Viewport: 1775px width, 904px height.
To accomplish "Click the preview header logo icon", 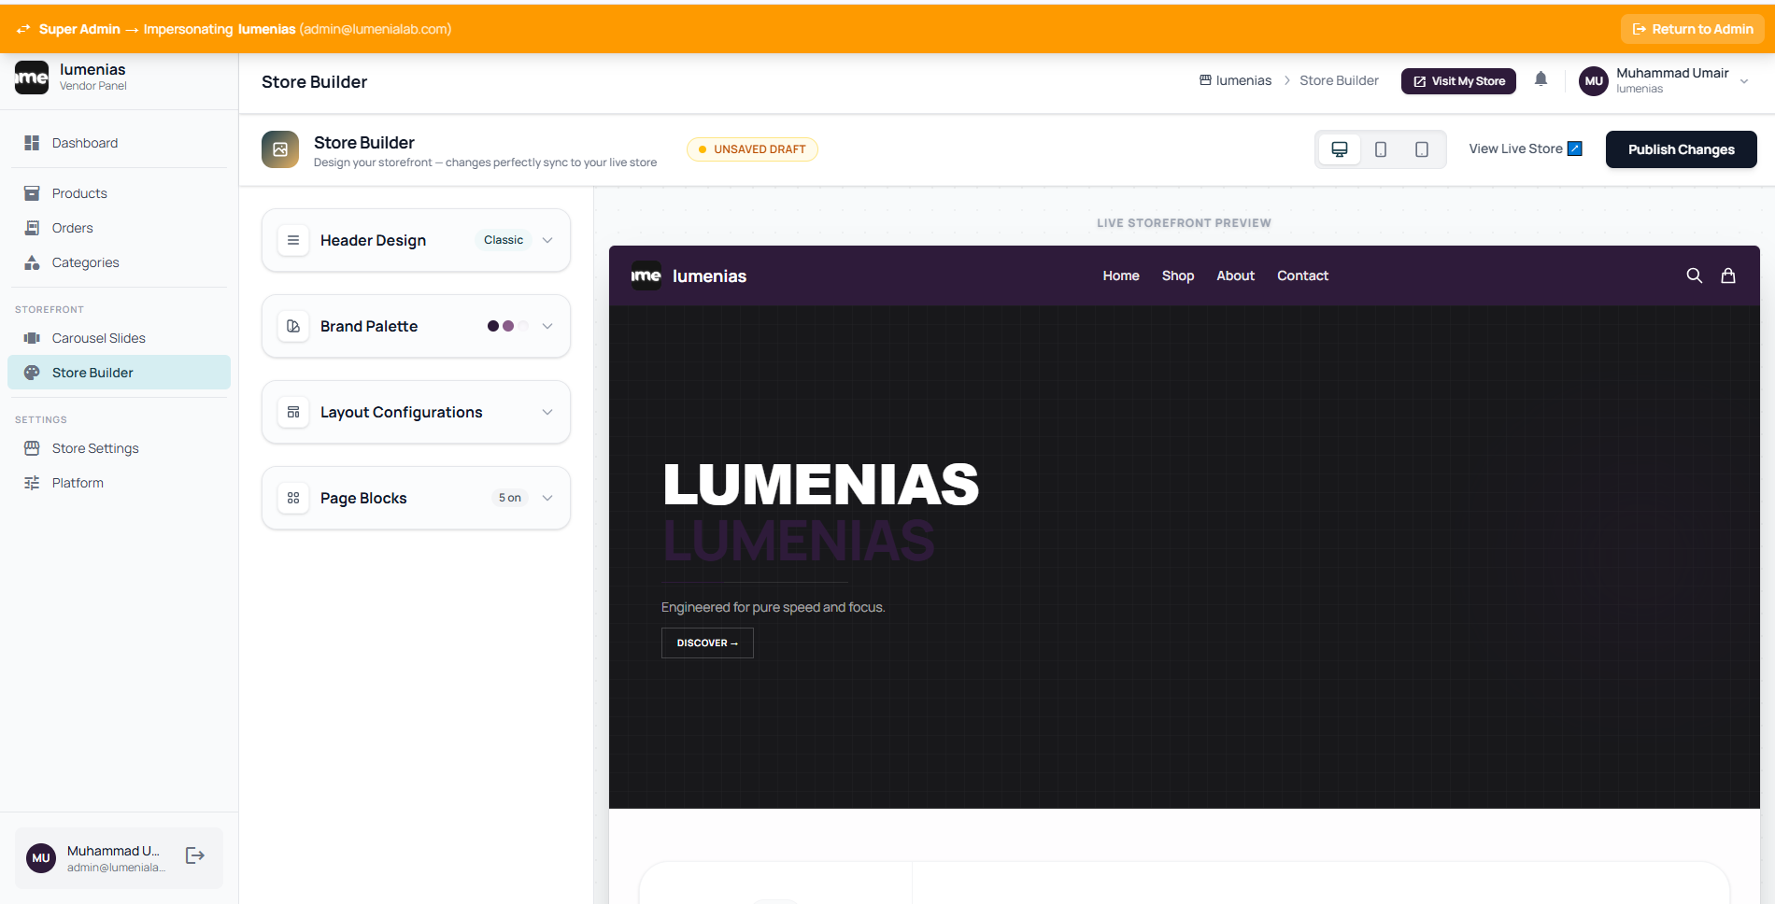I will click(646, 275).
